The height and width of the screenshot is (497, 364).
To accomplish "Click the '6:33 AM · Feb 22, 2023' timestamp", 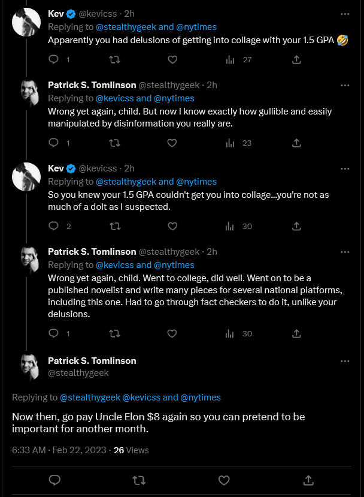I will (x=59, y=450).
